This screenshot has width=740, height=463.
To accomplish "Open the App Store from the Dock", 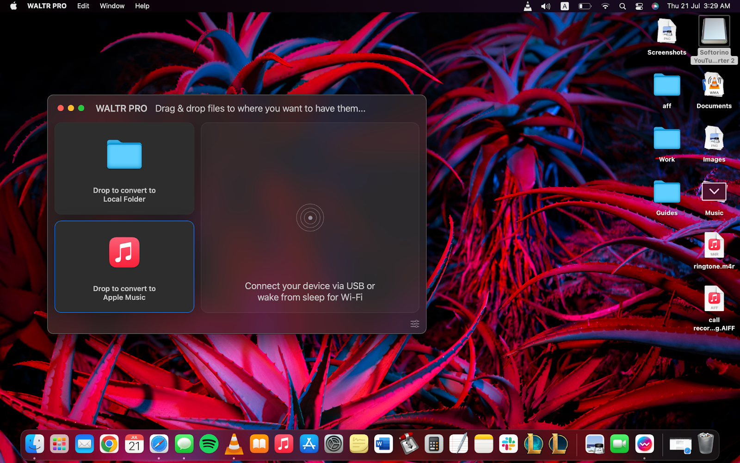I will pyautogui.click(x=309, y=444).
